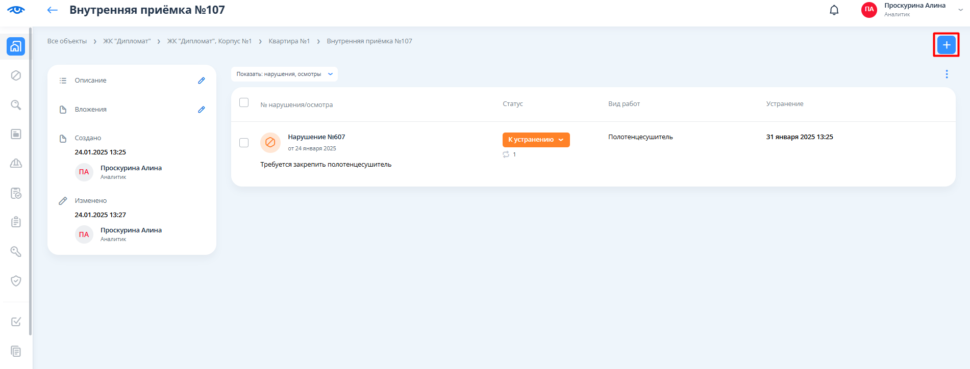Go to Все объекты breadcrumb
Image resolution: width=970 pixels, height=369 pixels.
67,41
